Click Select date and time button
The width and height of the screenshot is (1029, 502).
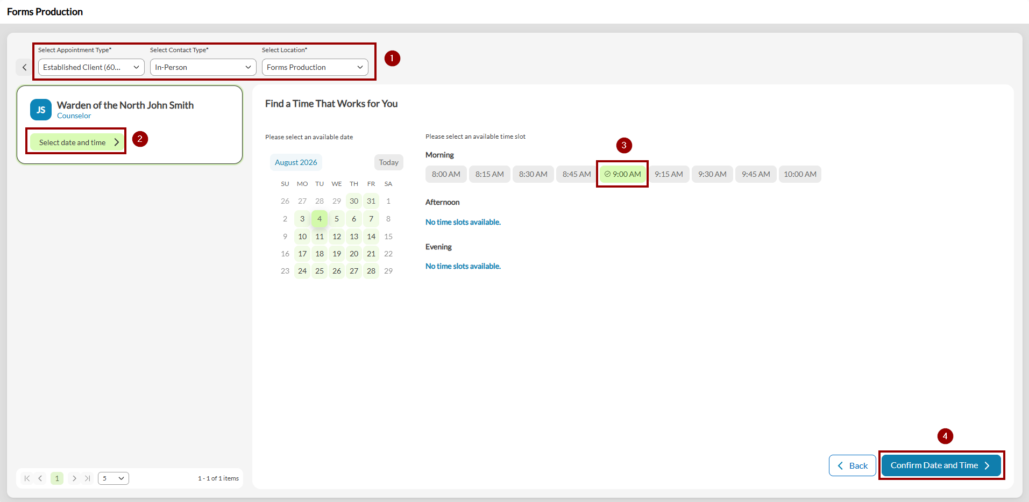[76, 142]
